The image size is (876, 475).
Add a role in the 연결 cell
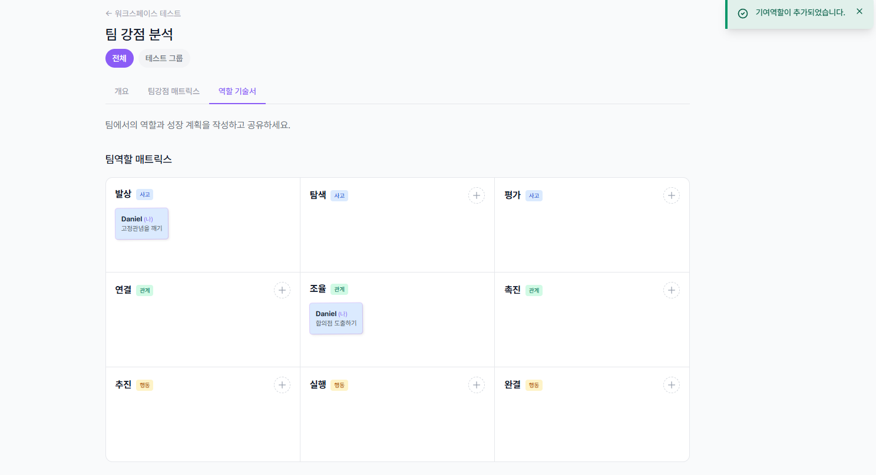(282, 290)
